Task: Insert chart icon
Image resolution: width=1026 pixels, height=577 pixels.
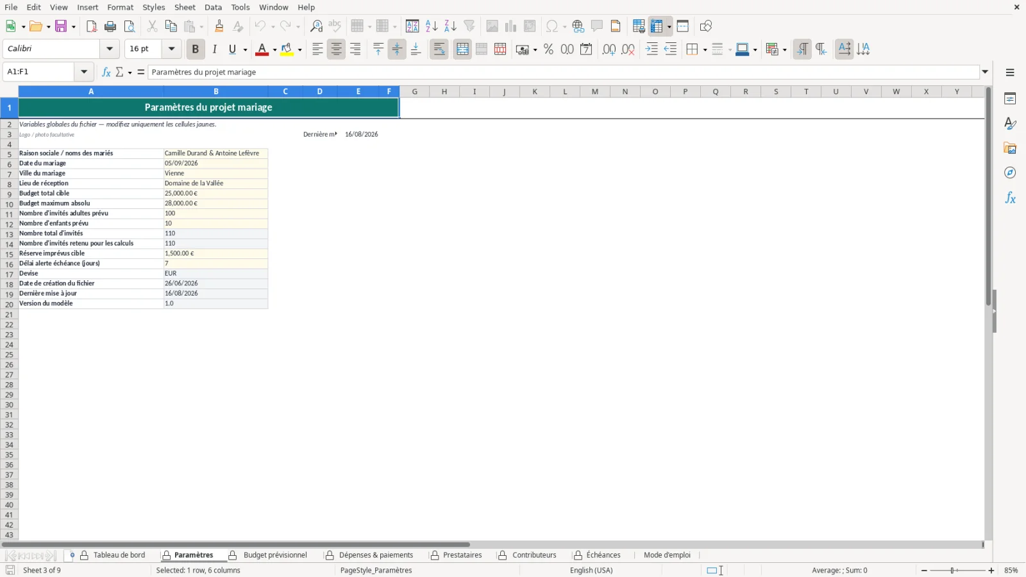Action: 510,26
